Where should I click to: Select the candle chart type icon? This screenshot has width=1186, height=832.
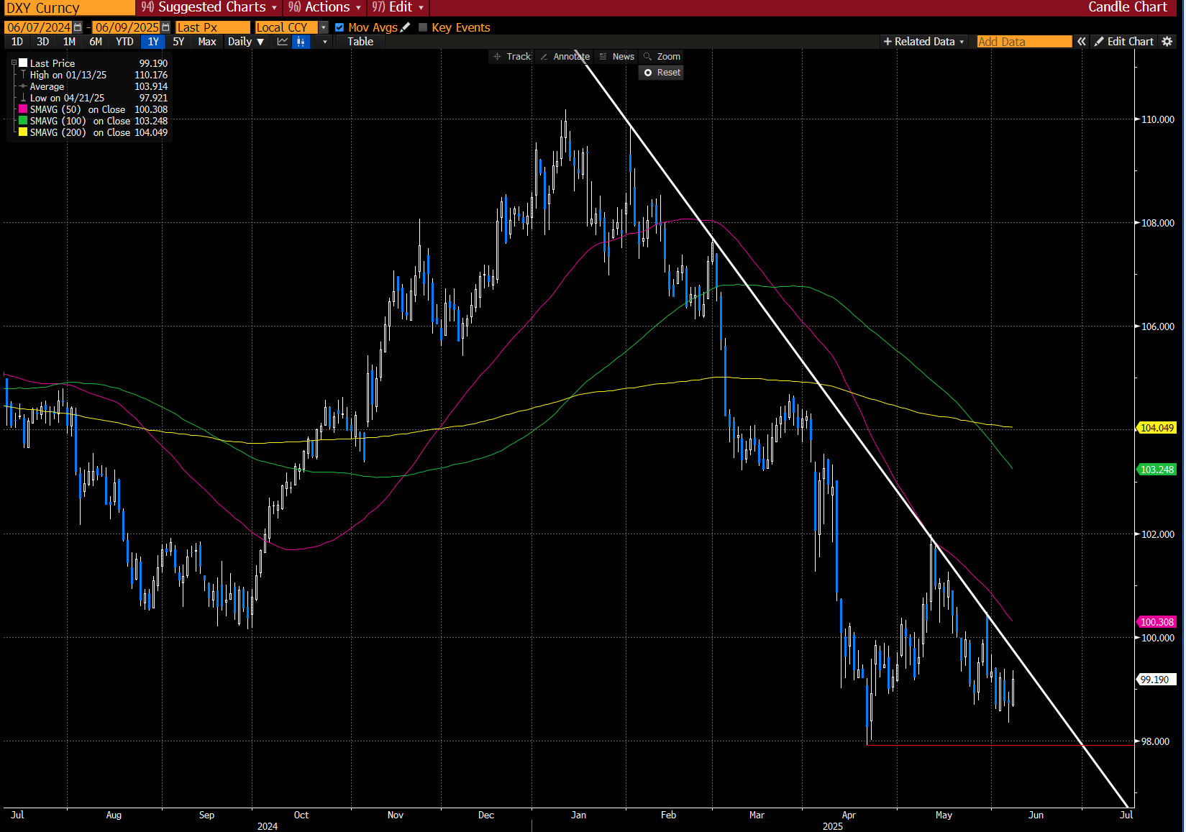(301, 42)
